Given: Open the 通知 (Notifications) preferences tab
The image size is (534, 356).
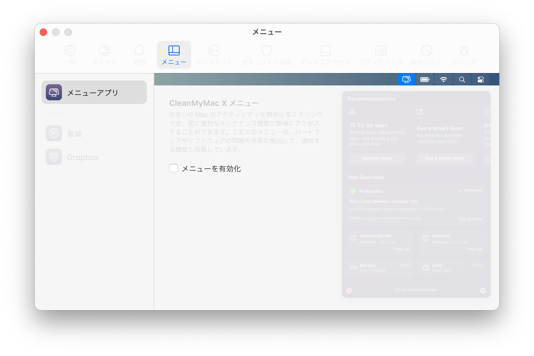Looking at the screenshot, I should [x=139, y=55].
